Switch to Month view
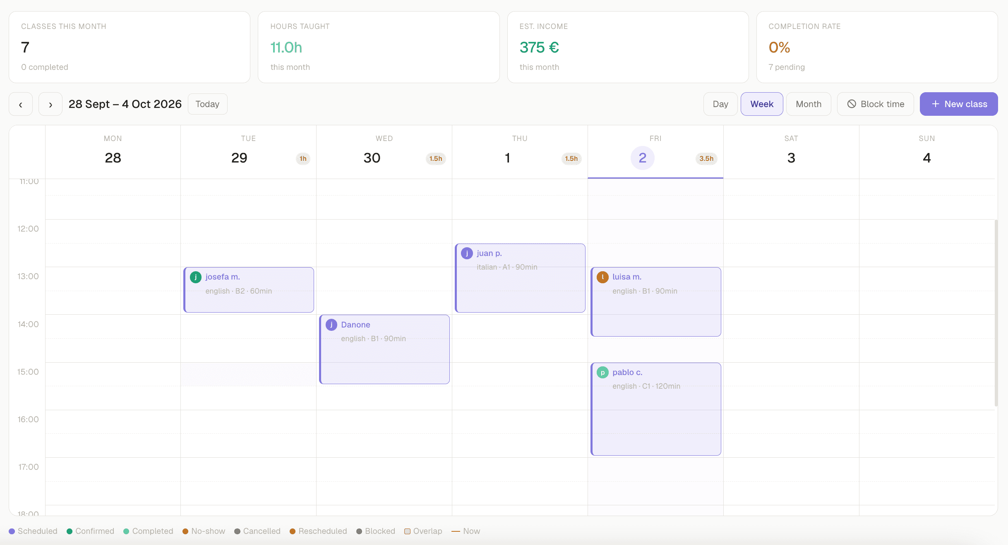The height and width of the screenshot is (545, 1008). [809, 104]
